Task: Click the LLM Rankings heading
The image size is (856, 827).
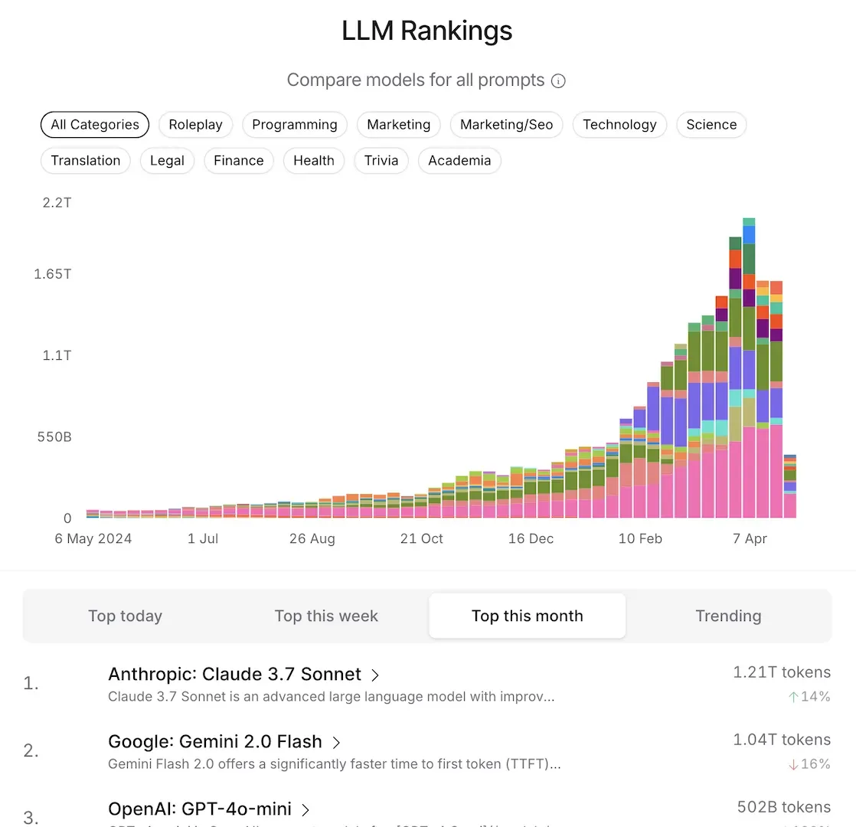Action: pos(427,31)
